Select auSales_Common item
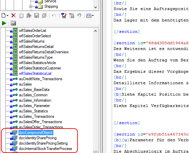 33,95
